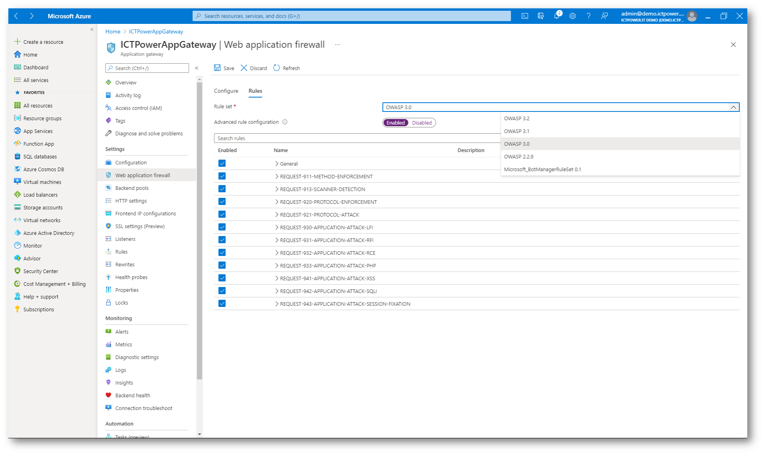Open portal settings gear icon

pos(572,16)
